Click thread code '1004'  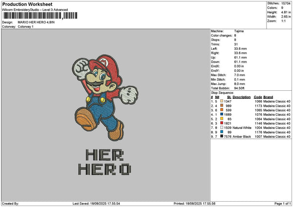[x=258, y=128]
